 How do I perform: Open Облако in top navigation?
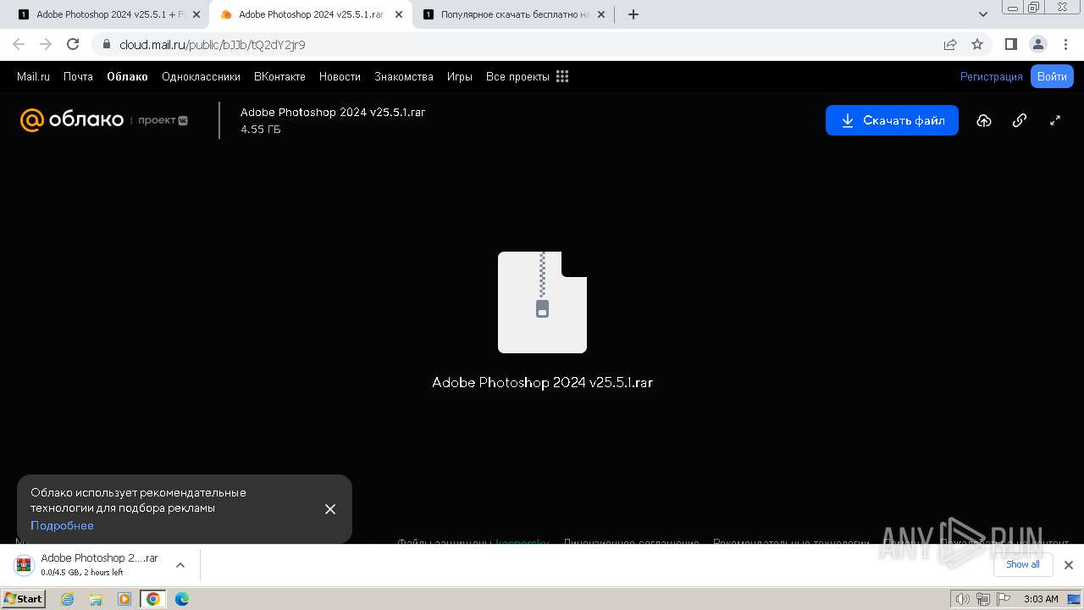(127, 76)
